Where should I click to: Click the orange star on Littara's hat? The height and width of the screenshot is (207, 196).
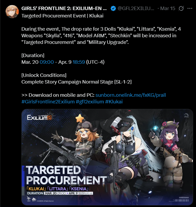pyautogui.click(x=80, y=118)
